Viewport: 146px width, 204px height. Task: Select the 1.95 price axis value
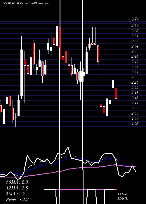[x=135, y=124]
